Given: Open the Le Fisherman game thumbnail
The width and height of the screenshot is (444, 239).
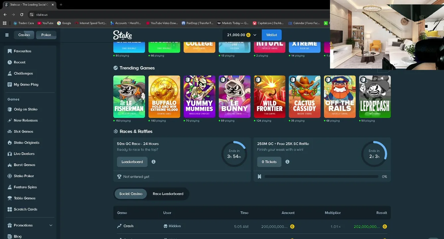Looking at the screenshot, I should (129, 97).
